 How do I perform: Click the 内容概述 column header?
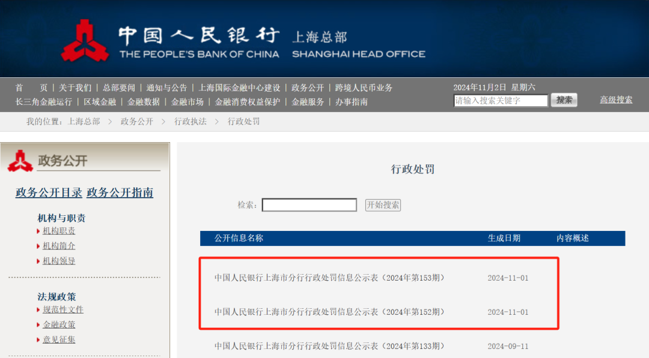point(573,238)
